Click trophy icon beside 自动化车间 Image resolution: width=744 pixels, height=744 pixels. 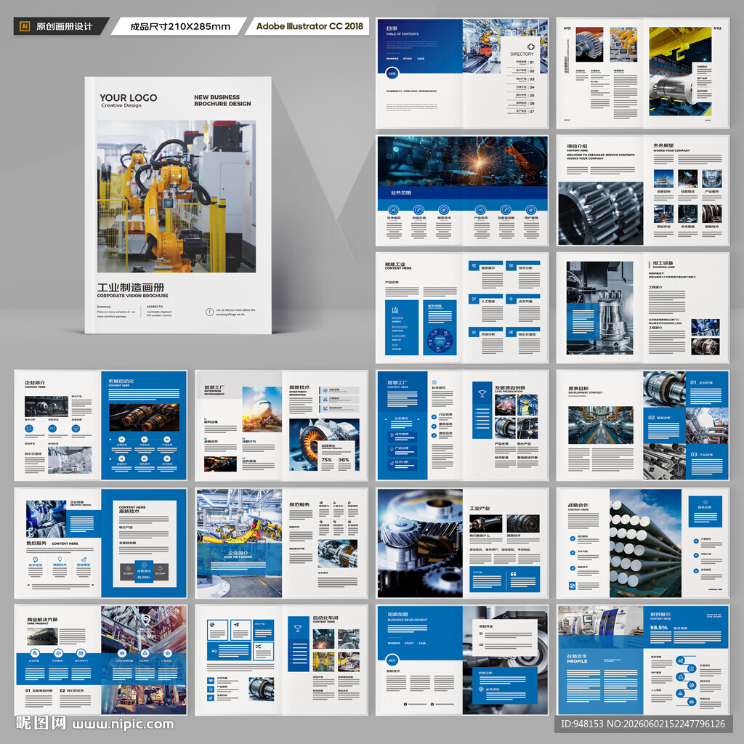coord(298,628)
